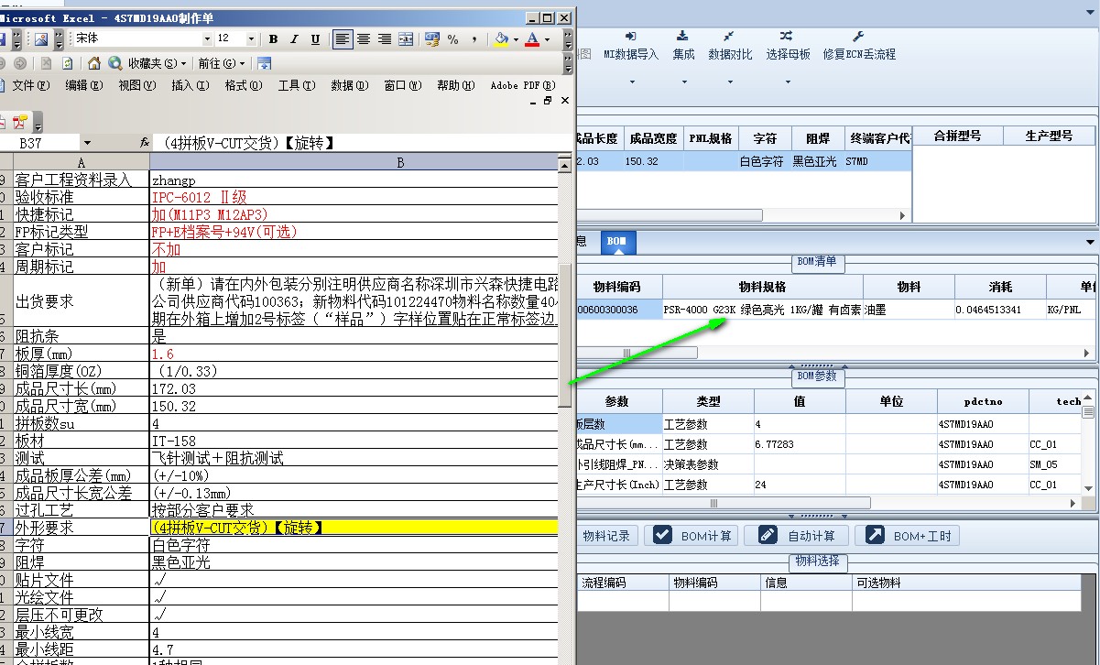Expand dropdown arrow under MI数据导入
This screenshot has height=665, width=1100.
(631, 82)
